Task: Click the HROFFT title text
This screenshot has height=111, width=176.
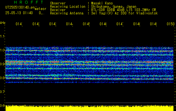Action: point(29,2)
